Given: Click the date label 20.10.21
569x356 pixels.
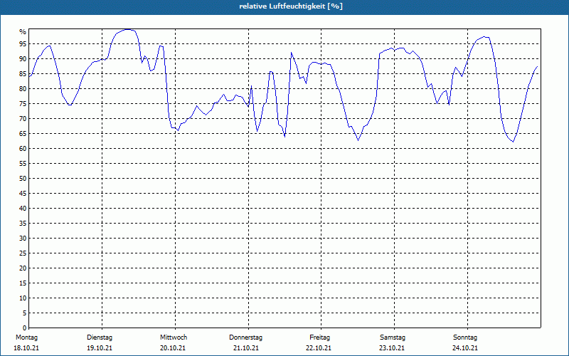Looking at the screenshot, I should tap(173, 348).
